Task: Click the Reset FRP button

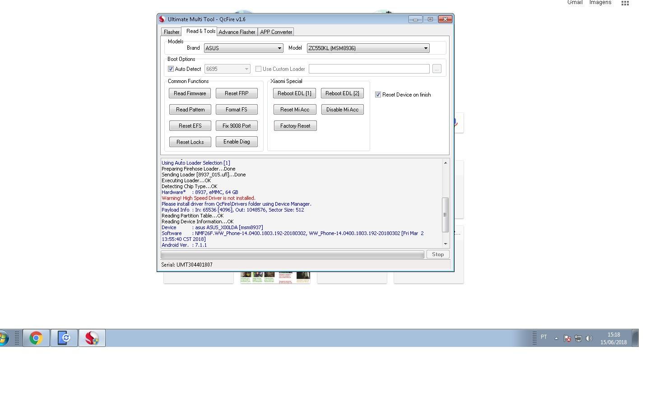Action: [237, 93]
